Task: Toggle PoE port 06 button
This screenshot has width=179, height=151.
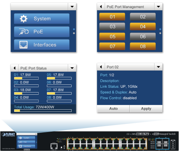Action: tap(143, 37)
